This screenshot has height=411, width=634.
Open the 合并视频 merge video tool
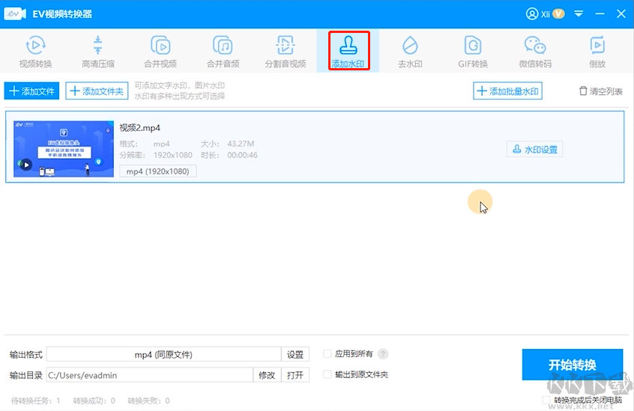click(160, 51)
